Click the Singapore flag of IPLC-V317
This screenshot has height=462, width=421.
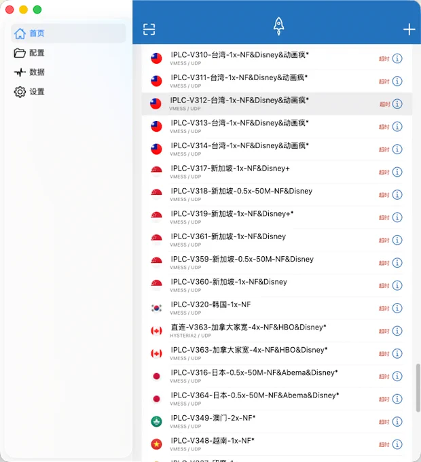pos(156,172)
